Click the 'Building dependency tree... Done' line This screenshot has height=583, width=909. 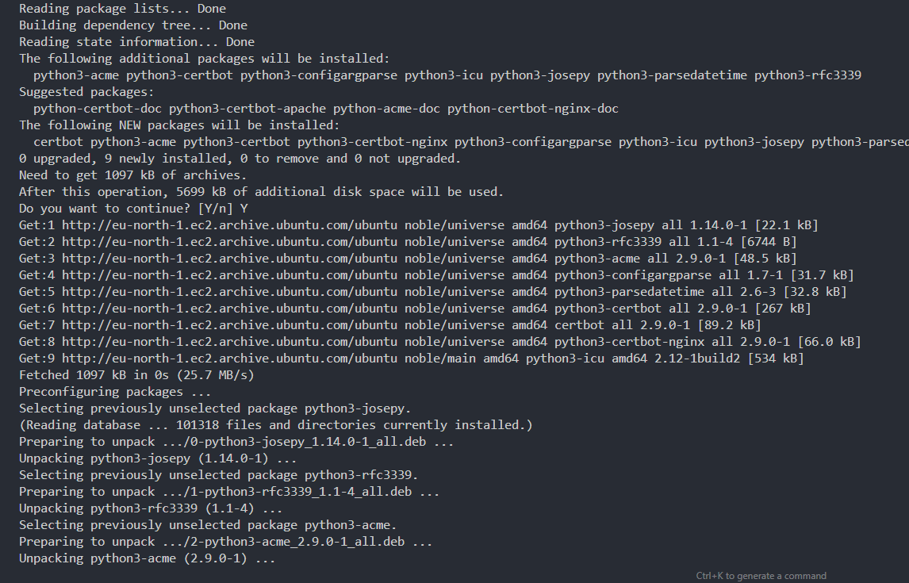tap(133, 25)
